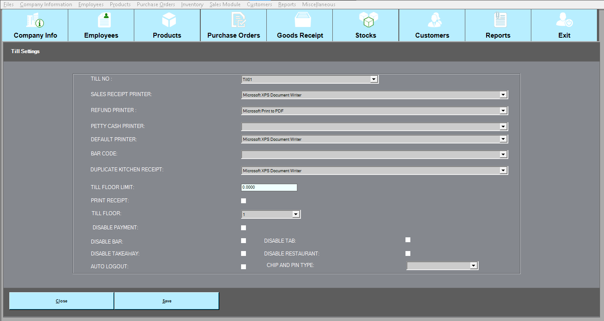
Task: Expand the Chip and Pin Type dropdown
Action: coord(473,266)
